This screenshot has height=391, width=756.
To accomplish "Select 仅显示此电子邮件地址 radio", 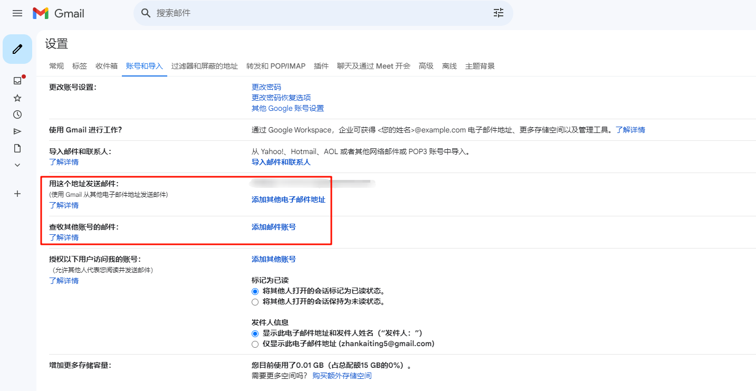I will 255,344.
